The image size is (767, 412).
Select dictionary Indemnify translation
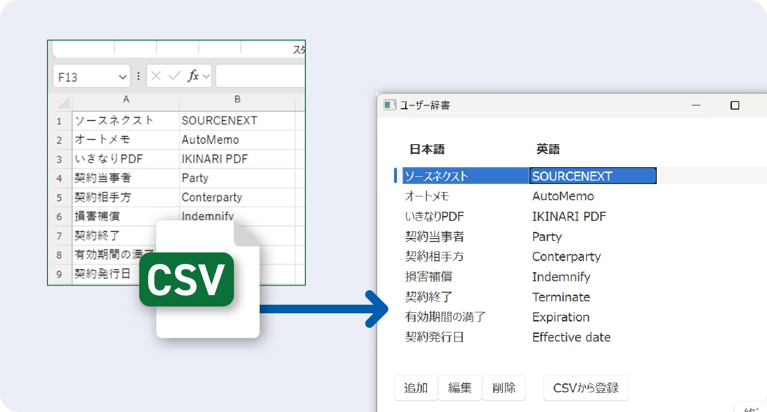(561, 277)
